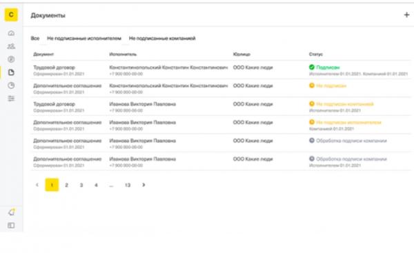Switch to Не подписанные компанией tab
414x253 pixels.
[x=162, y=38]
